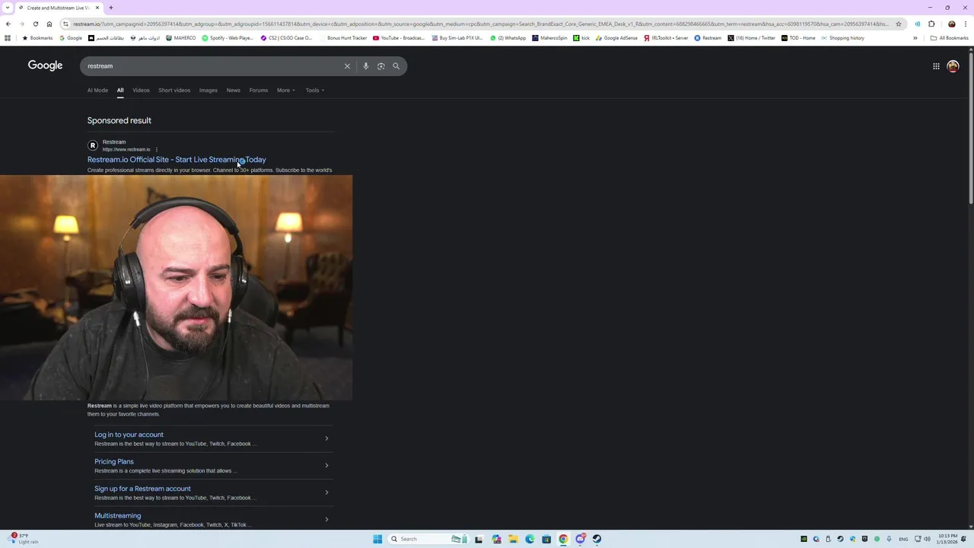Switch to AI Mode tab

click(x=97, y=90)
